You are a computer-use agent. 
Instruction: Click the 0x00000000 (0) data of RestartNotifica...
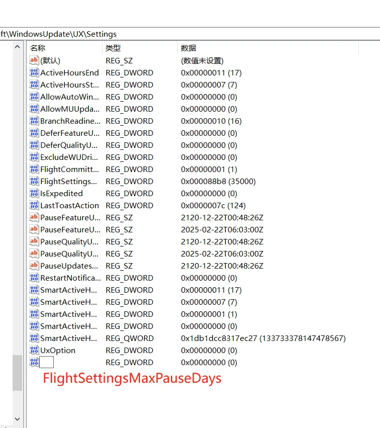pyautogui.click(x=209, y=278)
